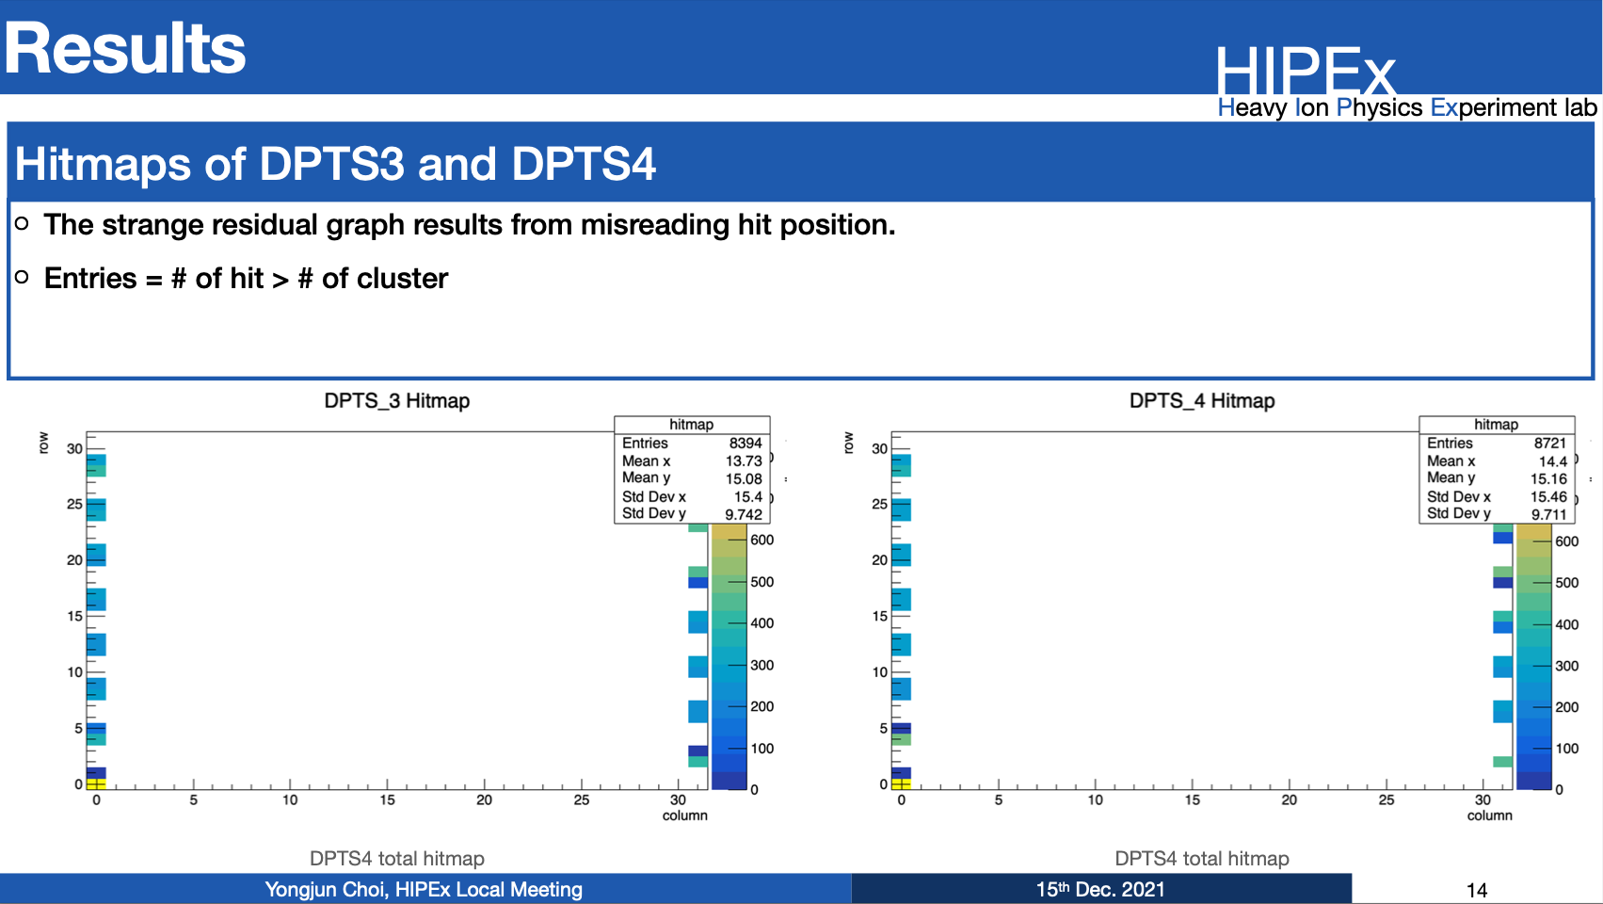Viewport: 1603px width, 904px height.
Task: Click the Mean x value 13.73
Action: 744,460
